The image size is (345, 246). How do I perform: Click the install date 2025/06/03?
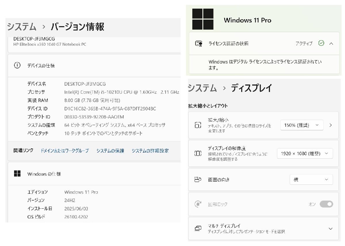tap(76, 209)
